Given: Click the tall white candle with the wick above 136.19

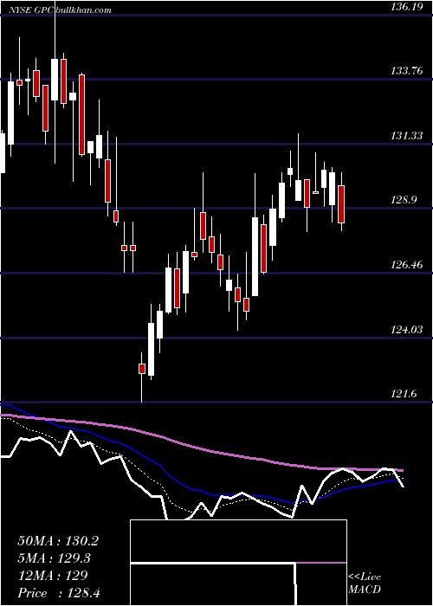Looking at the screenshot, I should (55, 80).
